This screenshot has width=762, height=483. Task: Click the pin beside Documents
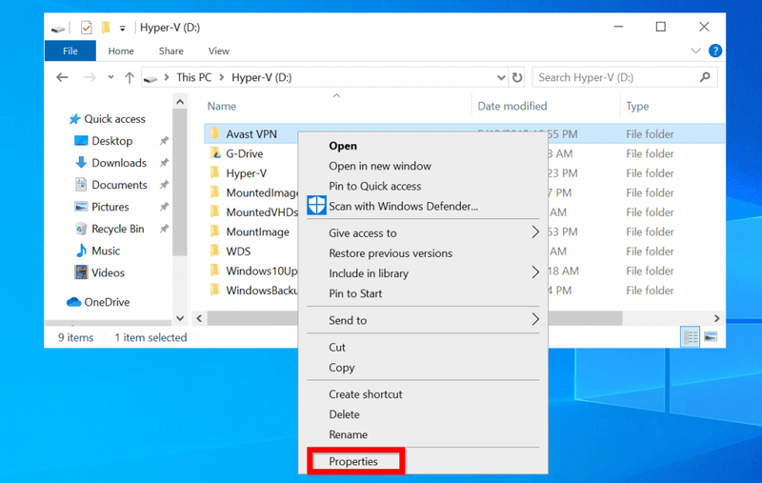click(x=164, y=185)
